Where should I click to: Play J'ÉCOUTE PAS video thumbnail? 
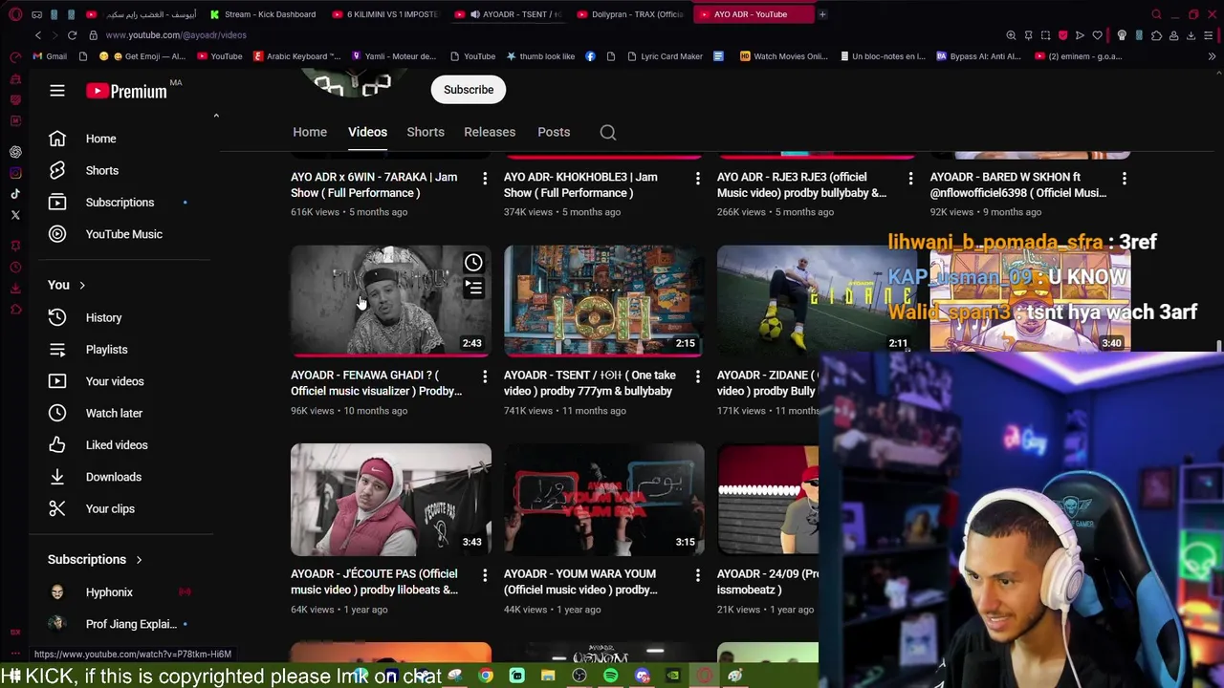pos(391,500)
